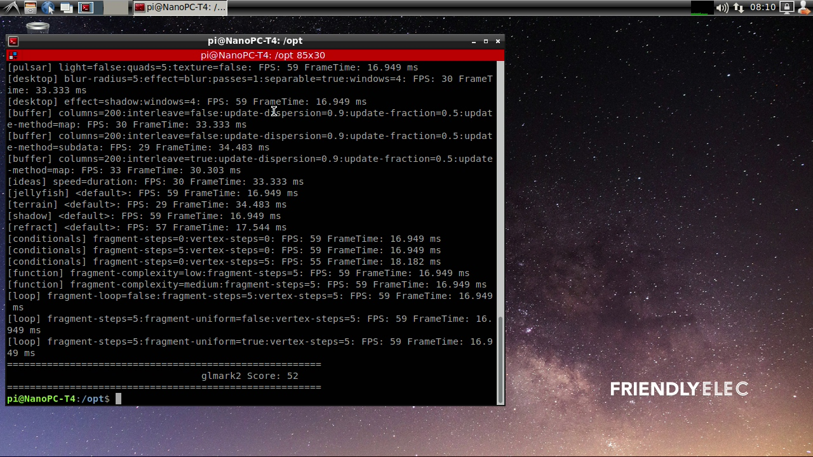
Task: Click the logout user icon
Action: click(x=803, y=8)
